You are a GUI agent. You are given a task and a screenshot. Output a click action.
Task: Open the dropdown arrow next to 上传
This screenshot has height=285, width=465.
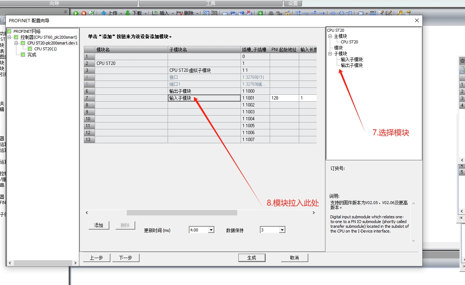pos(121,13)
